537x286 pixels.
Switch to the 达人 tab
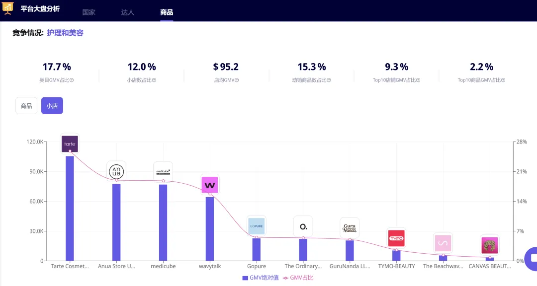click(x=127, y=12)
